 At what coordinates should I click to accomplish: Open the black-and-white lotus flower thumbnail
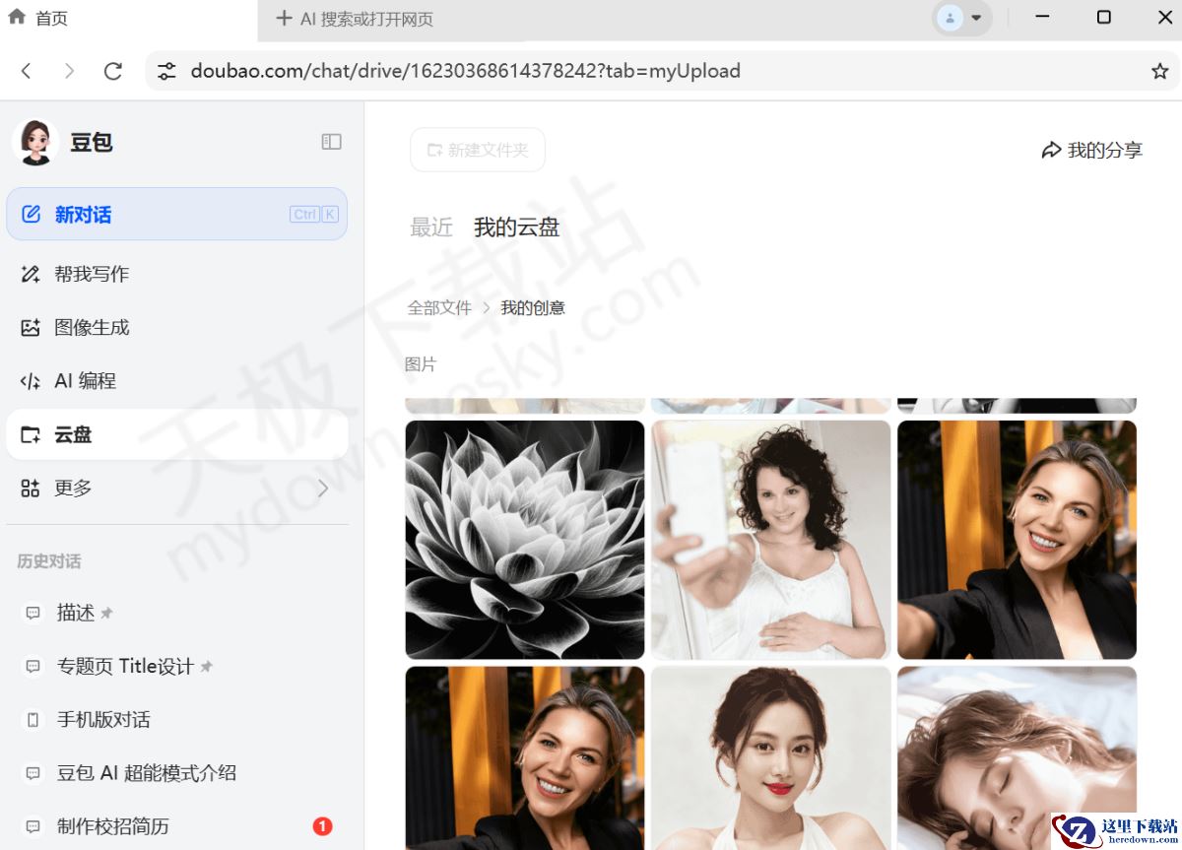[524, 540]
